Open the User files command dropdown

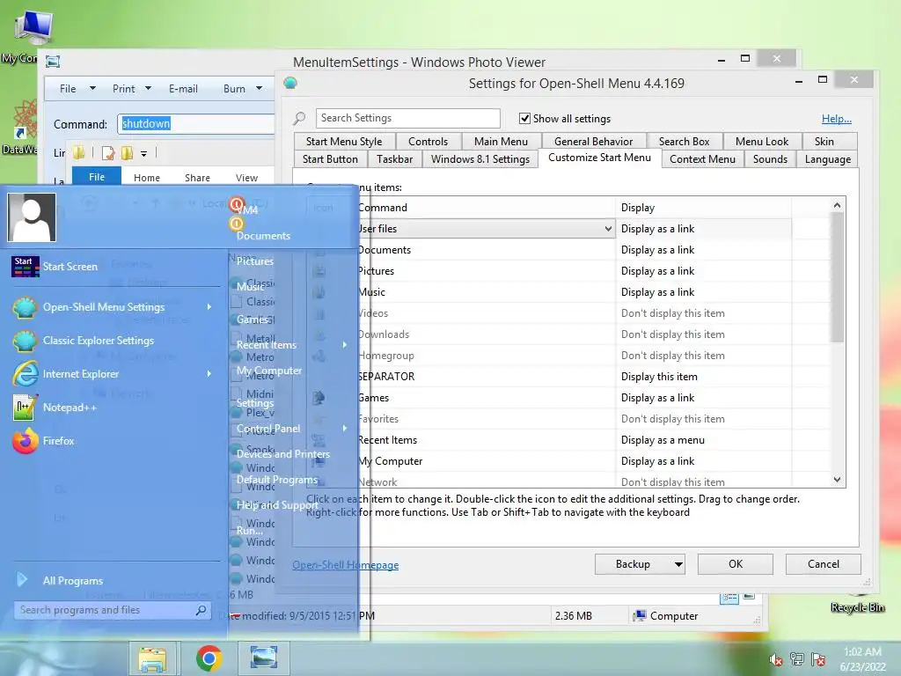608,229
